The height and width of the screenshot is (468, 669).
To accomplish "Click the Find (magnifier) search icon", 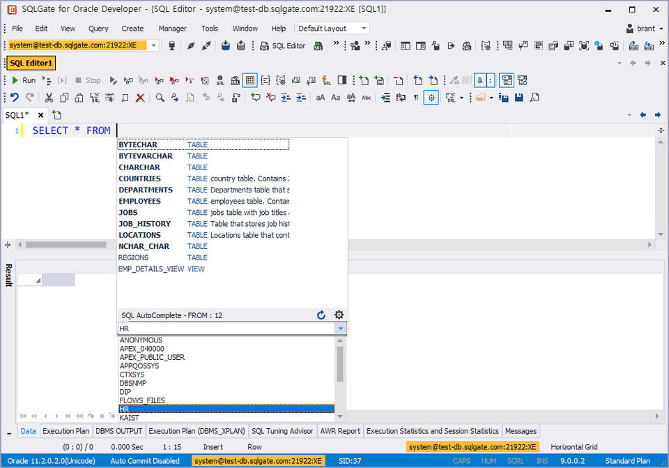I will (x=160, y=97).
